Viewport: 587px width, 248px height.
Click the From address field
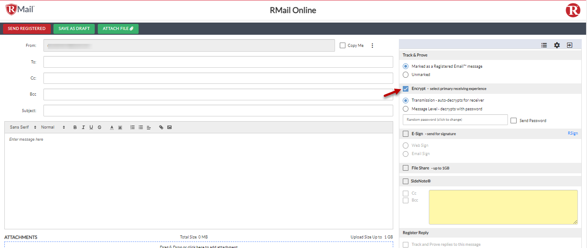click(x=189, y=46)
